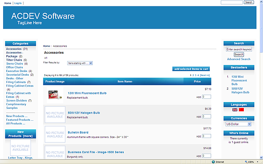263x164 pixels.
Task: Click Add quantity field for Business Card File
Action: click(x=206, y=156)
